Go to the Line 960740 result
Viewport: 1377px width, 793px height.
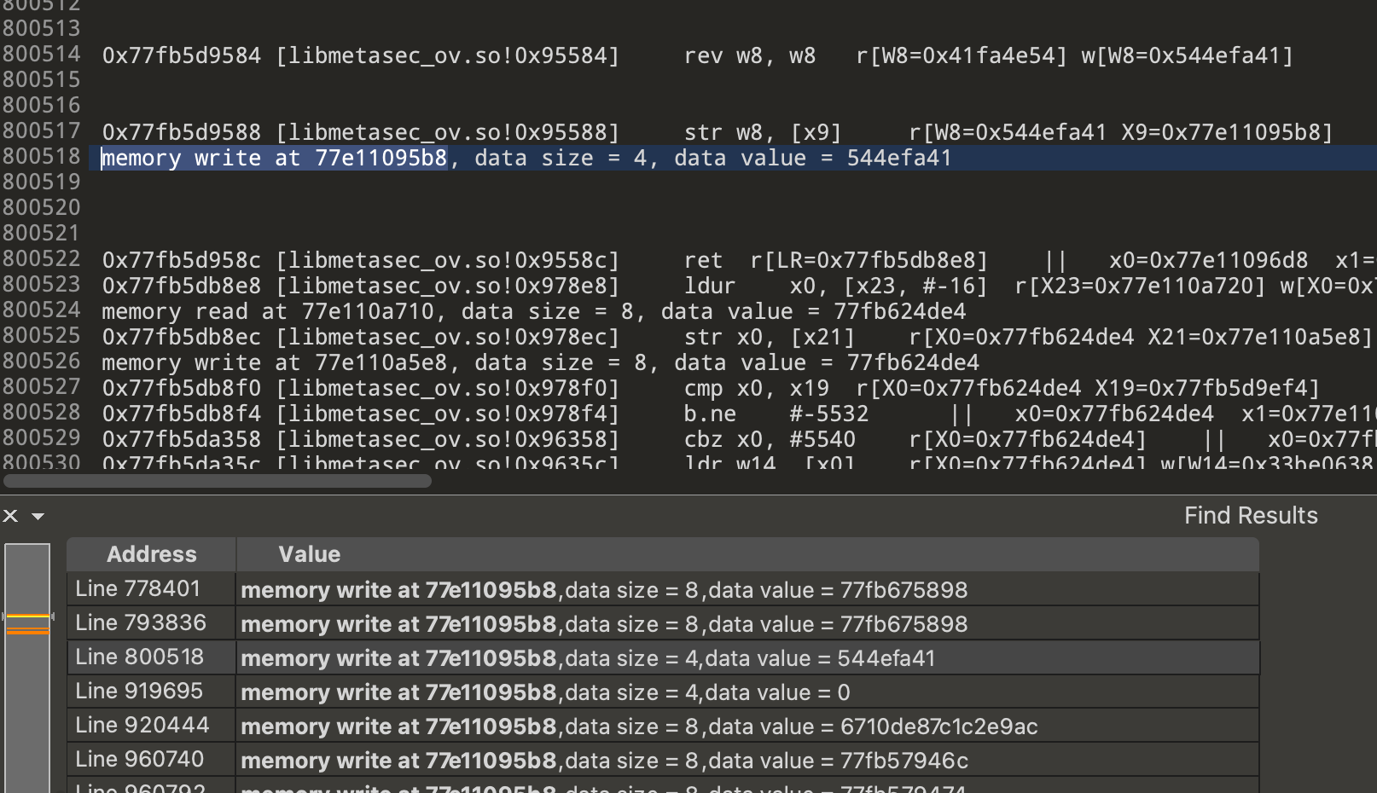coord(140,760)
